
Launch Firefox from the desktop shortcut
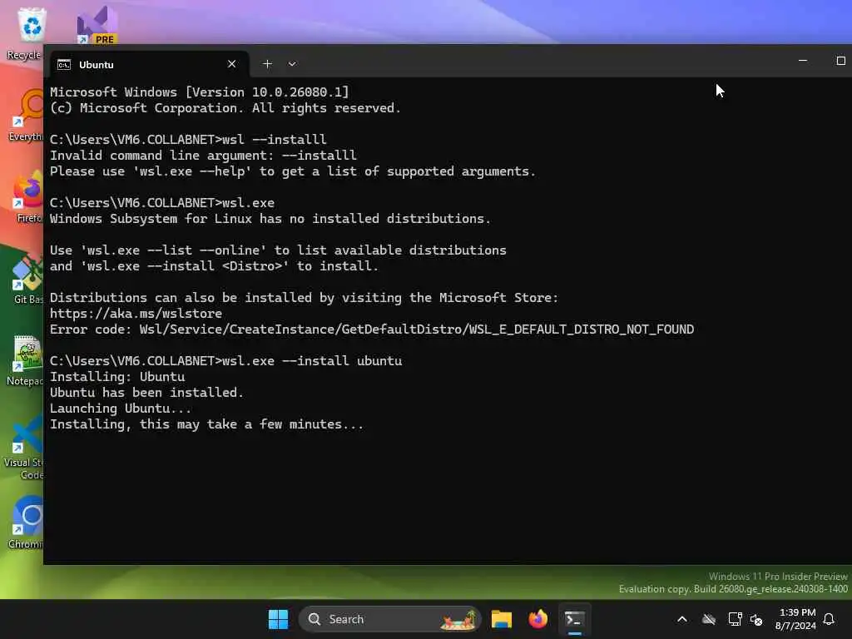click(x=28, y=196)
